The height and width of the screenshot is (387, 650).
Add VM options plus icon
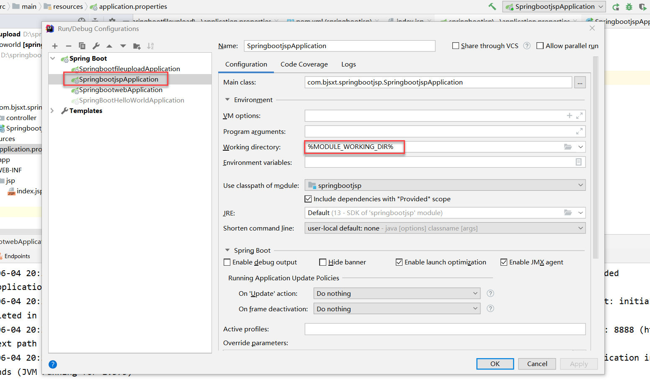pyautogui.click(x=569, y=115)
